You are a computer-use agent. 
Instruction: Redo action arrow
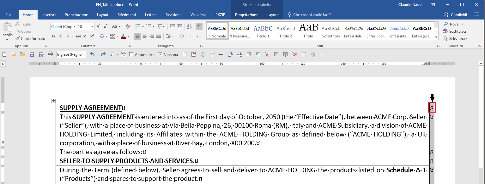pos(103,54)
